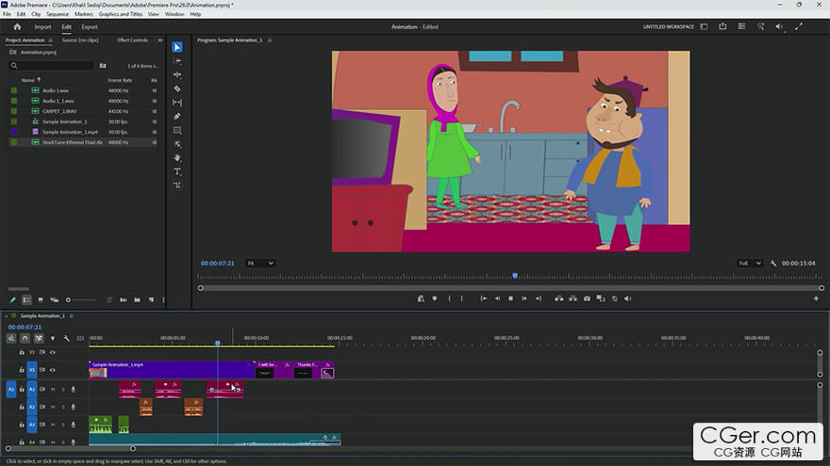Select the Ripple Edit tool
The height and width of the screenshot is (466, 830).
coord(177,75)
